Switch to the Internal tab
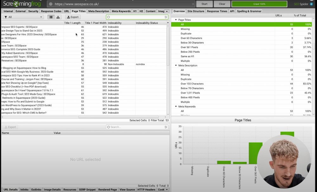Viewport: 317px width, 192px height. (8, 11)
